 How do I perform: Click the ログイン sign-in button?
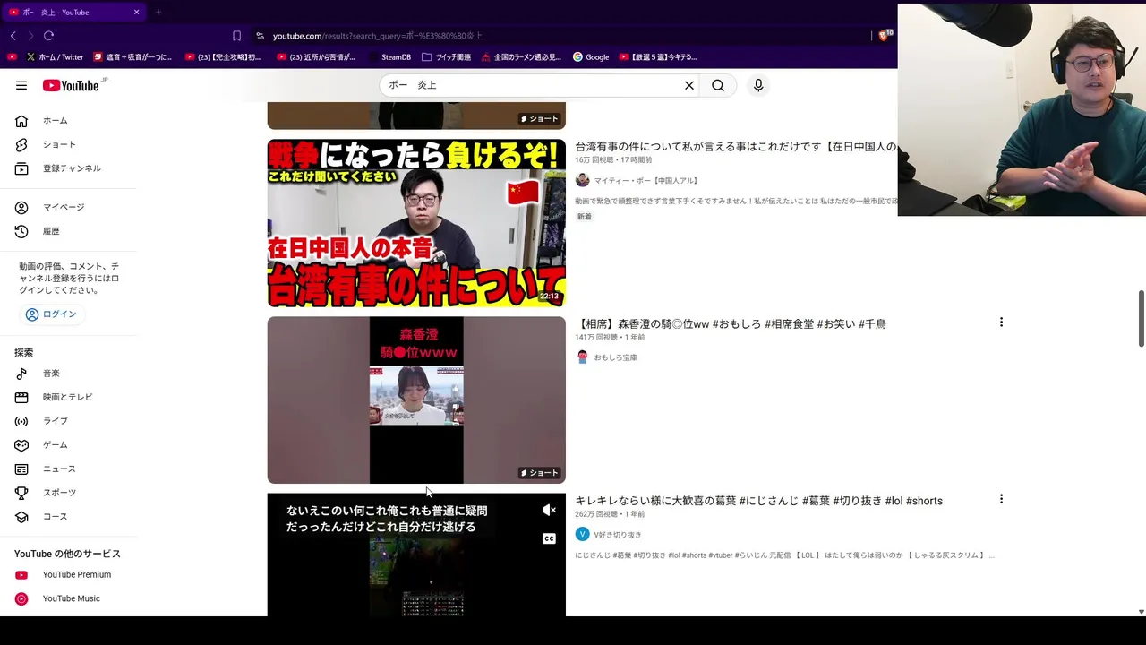coord(52,314)
